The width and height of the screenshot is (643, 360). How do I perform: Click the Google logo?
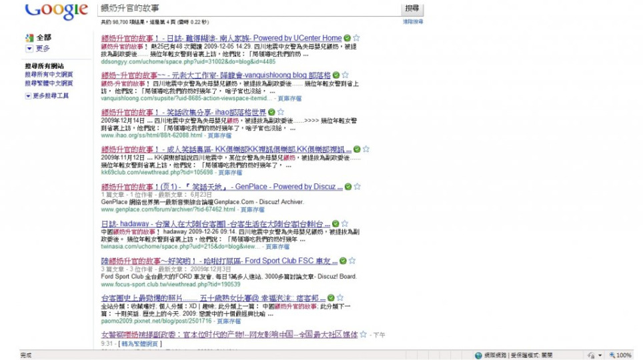click(x=56, y=10)
